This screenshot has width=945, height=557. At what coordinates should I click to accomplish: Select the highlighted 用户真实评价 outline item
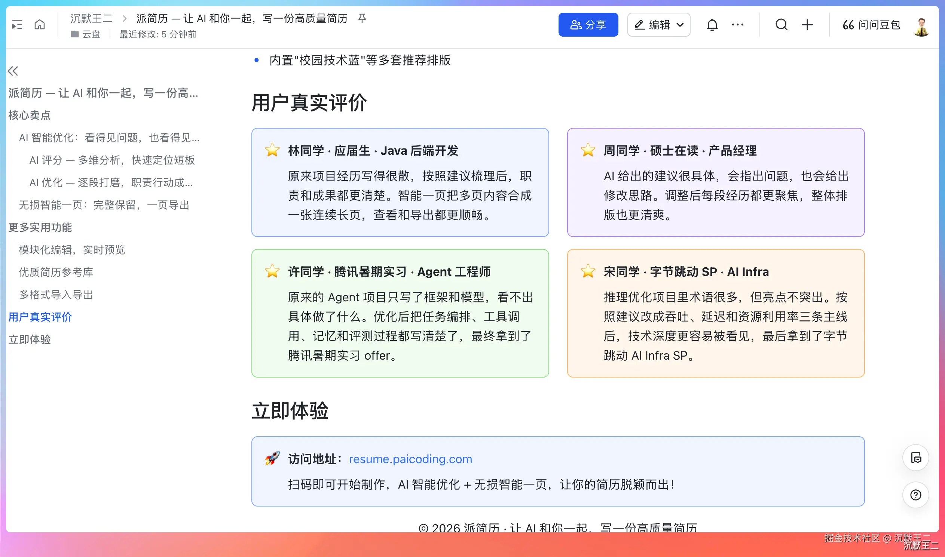(40, 317)
